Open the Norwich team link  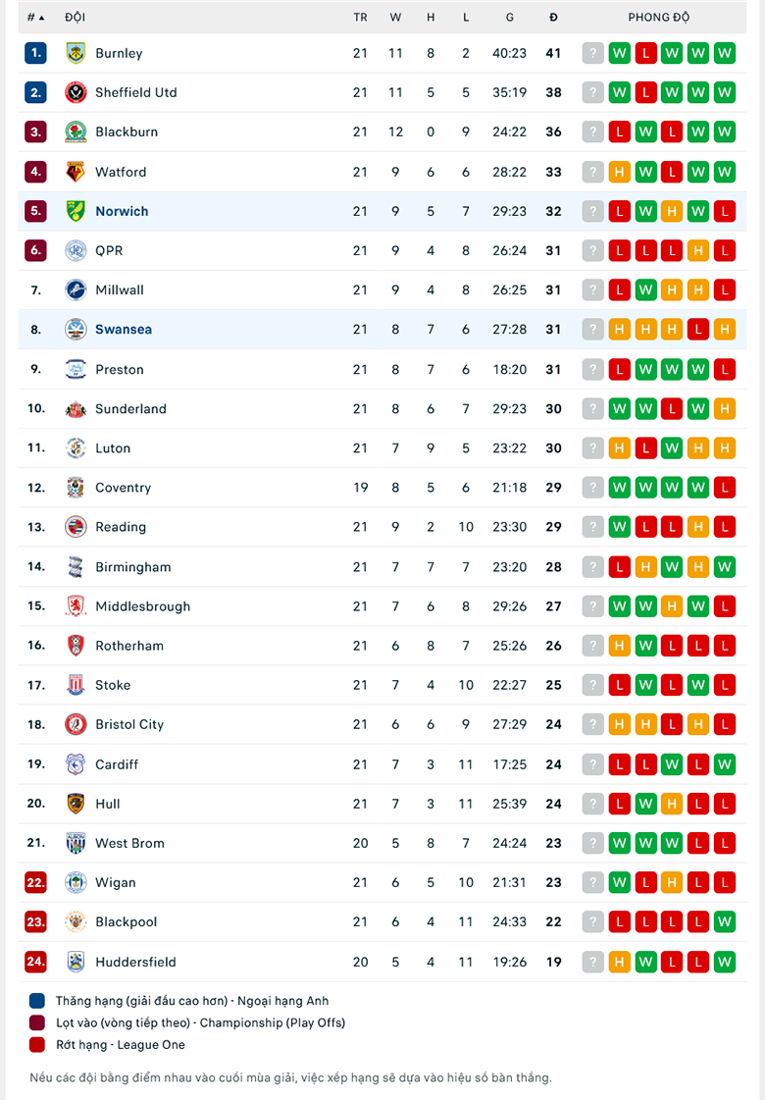coord(122,210)
